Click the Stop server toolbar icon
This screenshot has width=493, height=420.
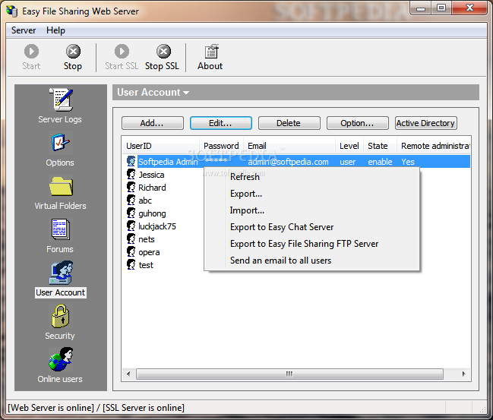(x=73, y=51)
